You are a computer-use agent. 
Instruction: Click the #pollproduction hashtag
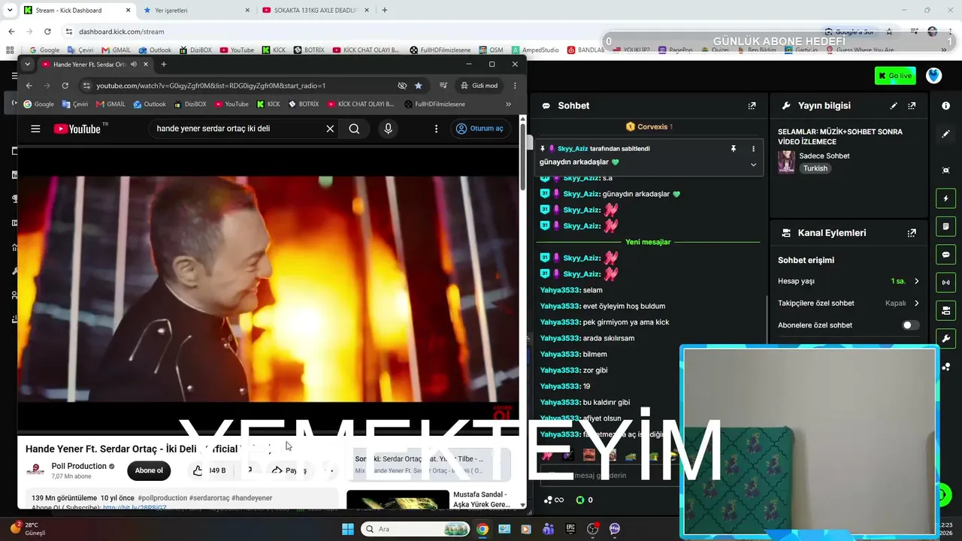click(163, 498)
